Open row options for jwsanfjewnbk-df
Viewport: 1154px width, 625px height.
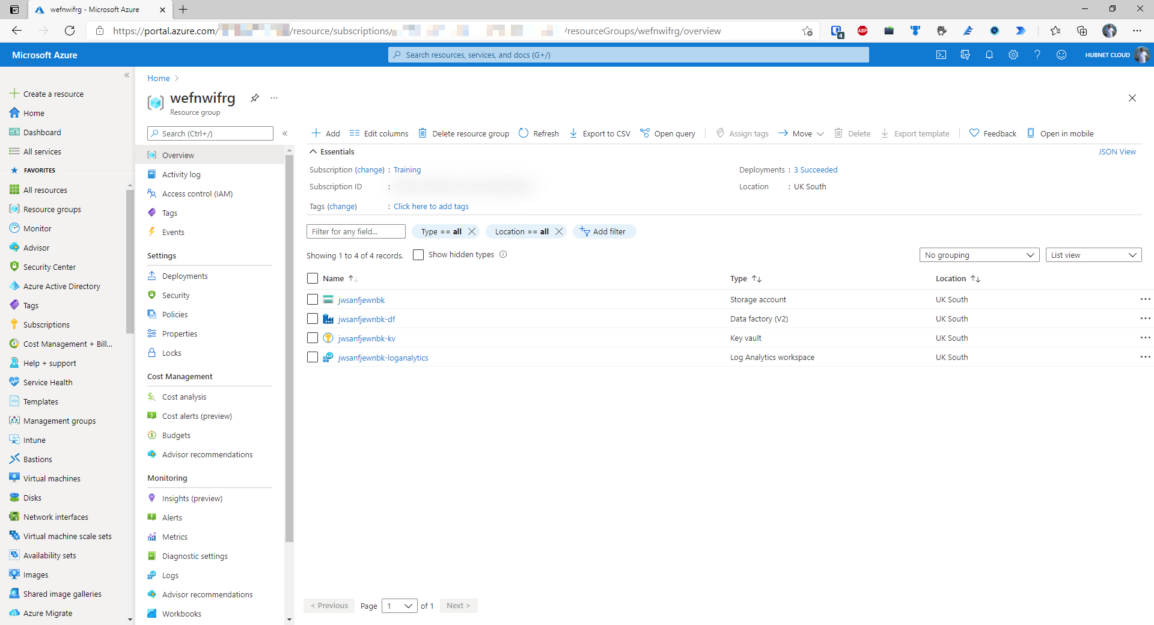(x=1145, y=319)
